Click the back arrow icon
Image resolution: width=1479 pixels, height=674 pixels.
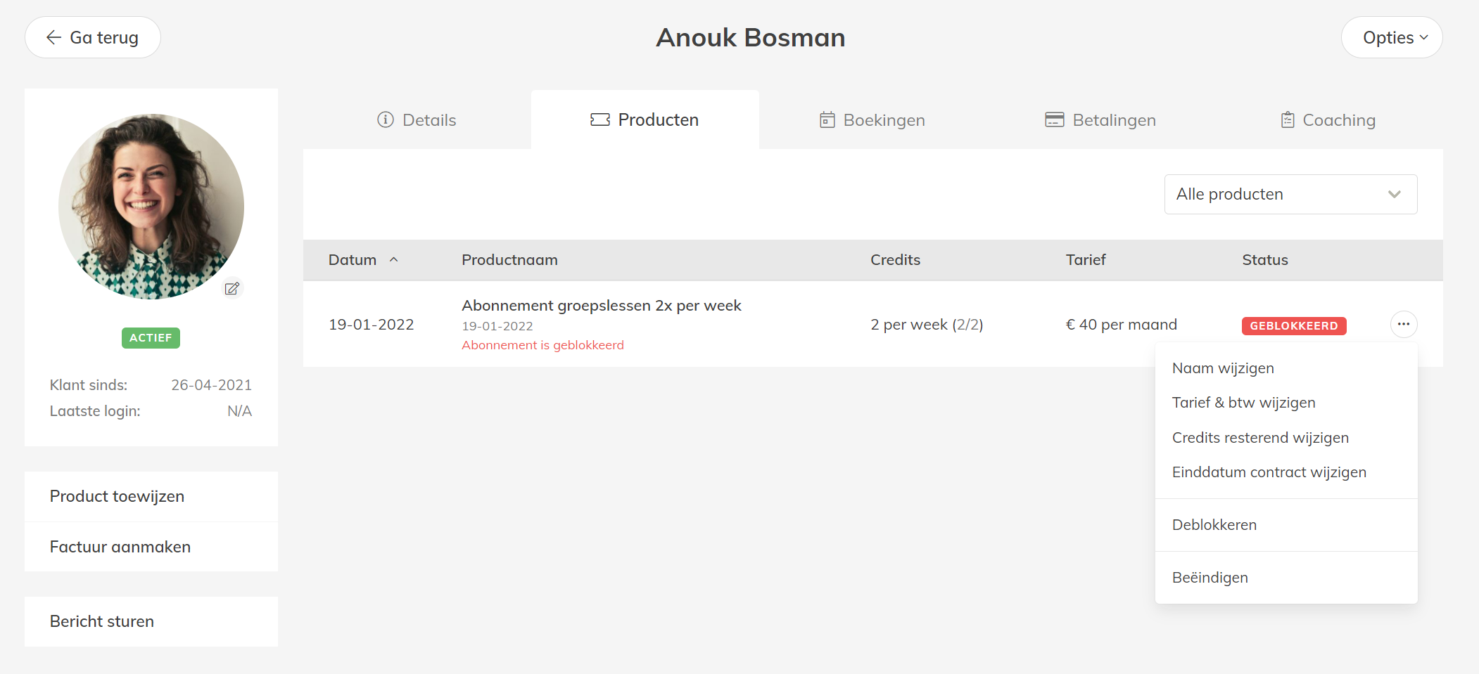[54, 38]
